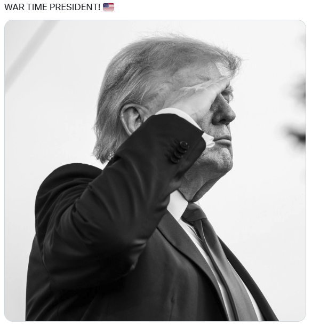Click the suit lapel beside the tie

click(188, 250)
